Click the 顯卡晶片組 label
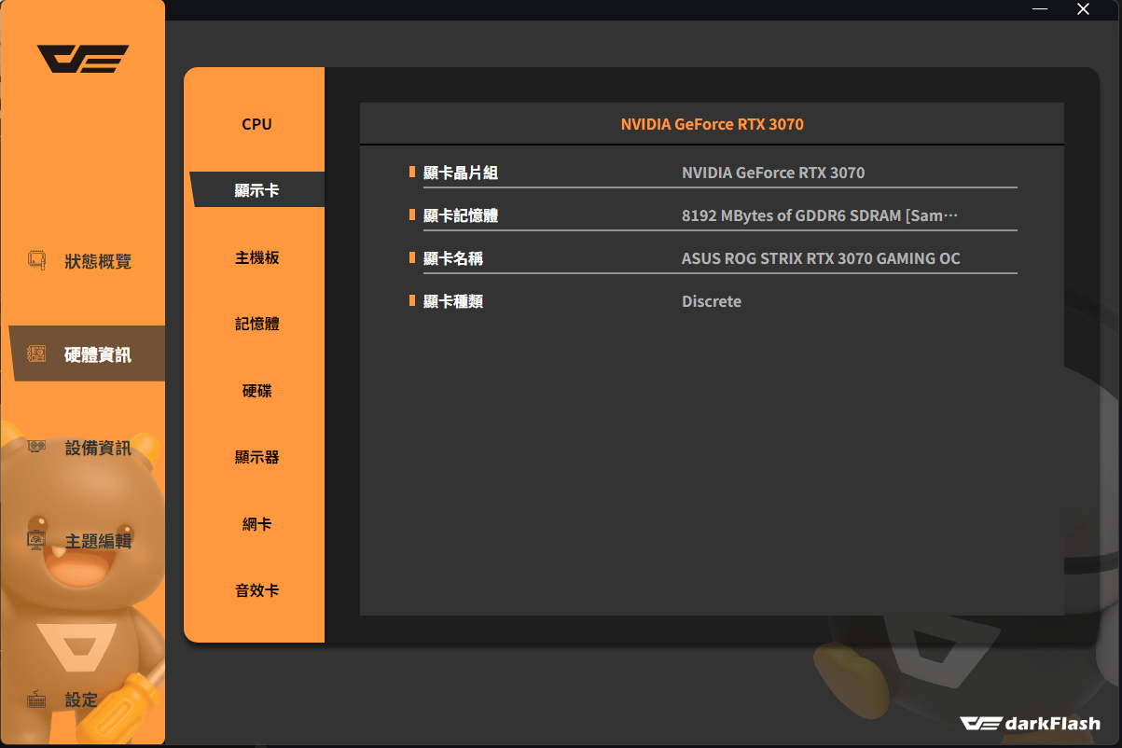Image resolution: width=1122 pixels, height=748 pixels. click(461, 173)
